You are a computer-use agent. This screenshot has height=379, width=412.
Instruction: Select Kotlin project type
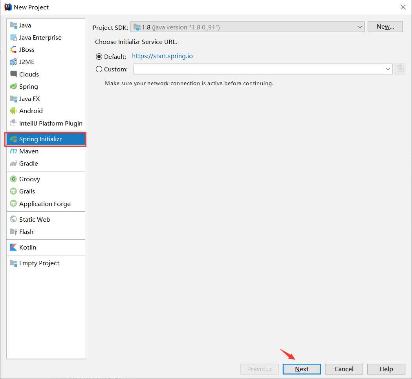coord(46,247)
